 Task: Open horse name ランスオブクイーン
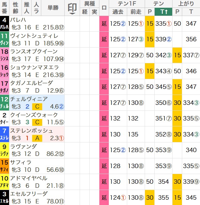[34, 52]
